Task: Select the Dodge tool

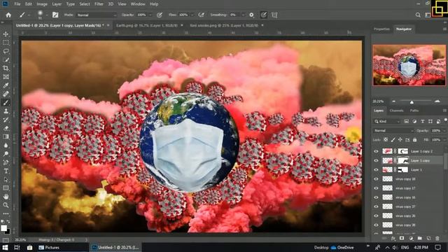Action: point(6,154)
